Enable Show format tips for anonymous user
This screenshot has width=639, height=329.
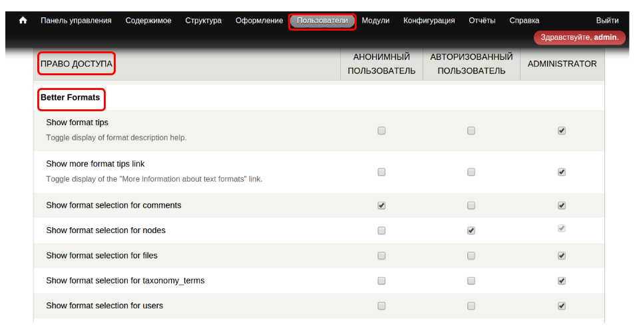(381, 131)
